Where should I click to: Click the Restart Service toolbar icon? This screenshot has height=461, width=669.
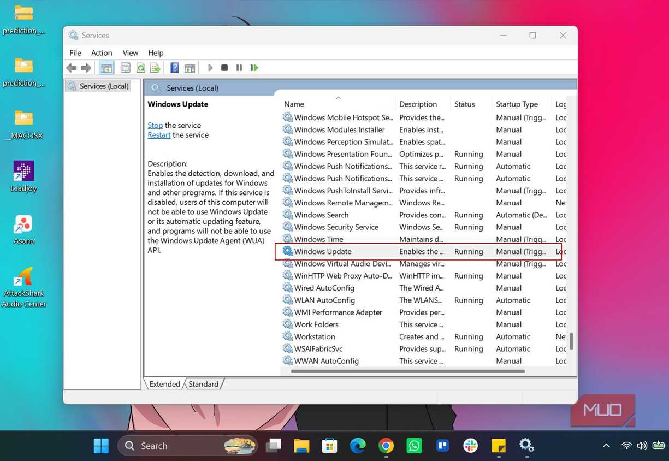[x=254, y=68]
